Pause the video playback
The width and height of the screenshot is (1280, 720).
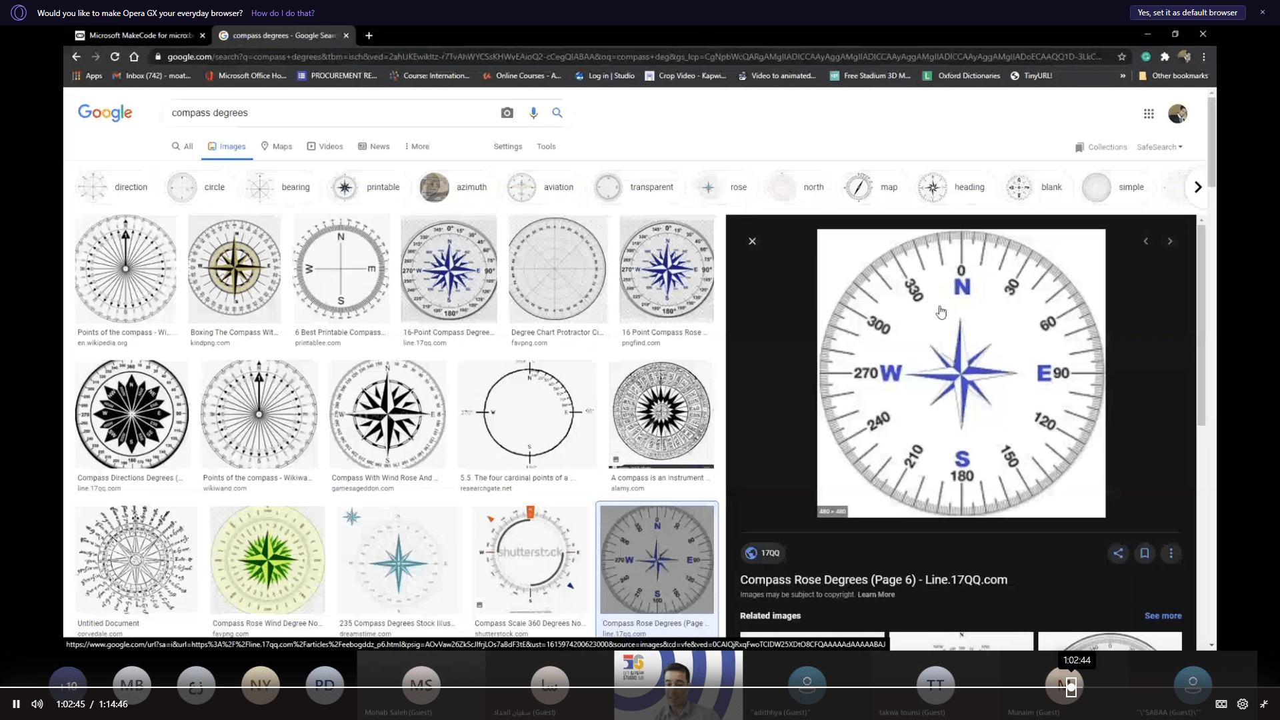click(16, 704)
